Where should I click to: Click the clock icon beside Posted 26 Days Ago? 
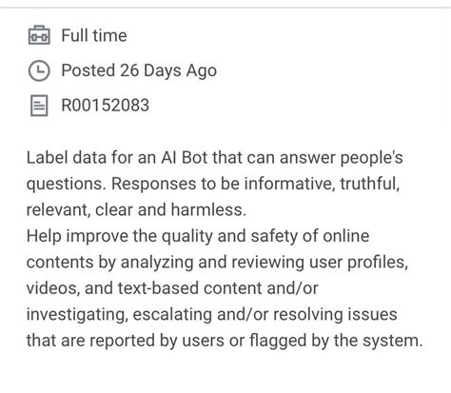pyautogui.click(x=39, y=70)
